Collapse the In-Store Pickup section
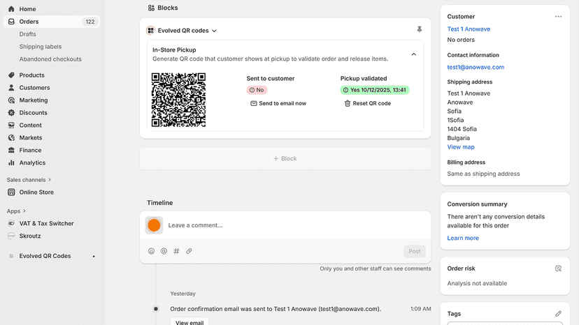Viewport: 579px width, 325px height. click(413, 54)
